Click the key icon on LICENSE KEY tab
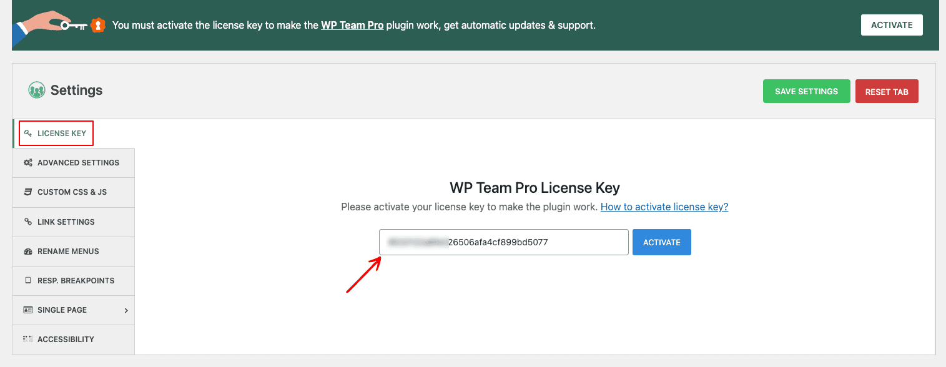Screen dimensions: 946x367 [27, 133]
